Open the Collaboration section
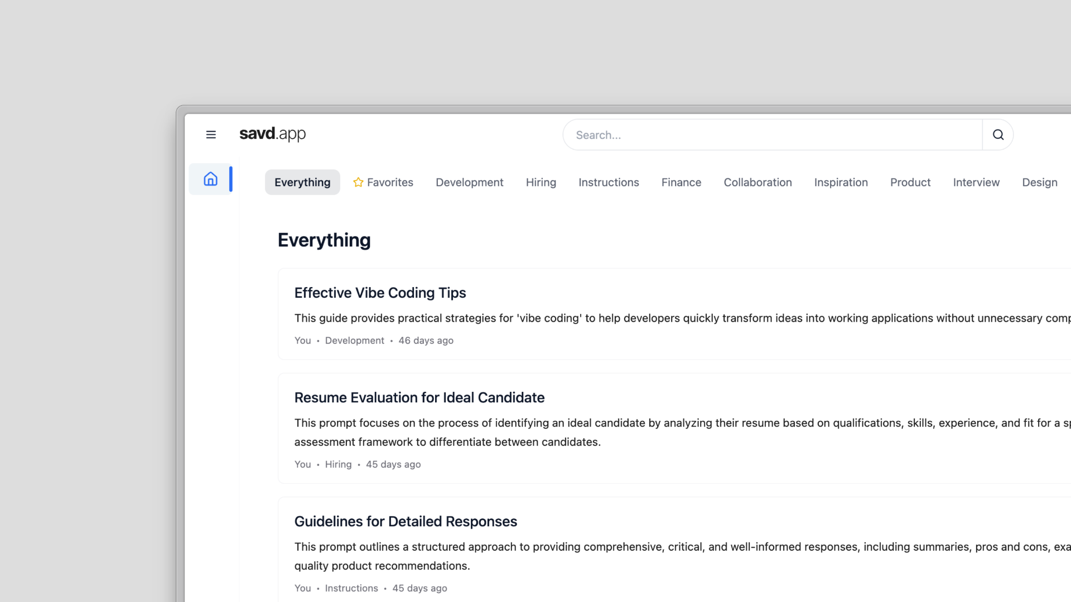This screenshot has height=602, width=1071. [758, 182]
